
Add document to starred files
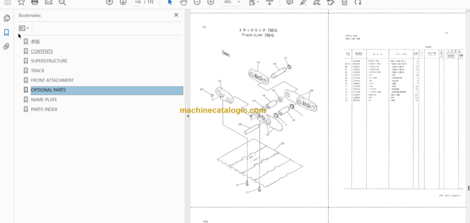pyautogui.click(x=21, y=2)
